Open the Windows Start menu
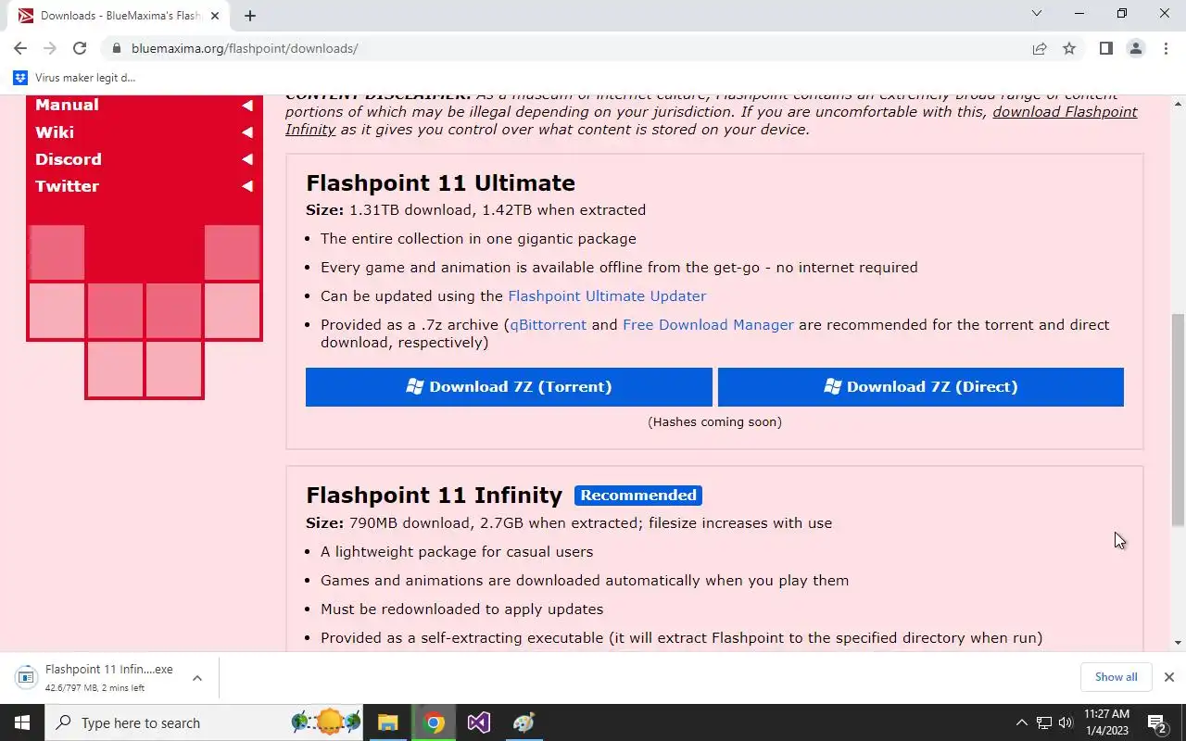Image resolution: width=1186 pixels, height=741 pixels. pos(22,722)
